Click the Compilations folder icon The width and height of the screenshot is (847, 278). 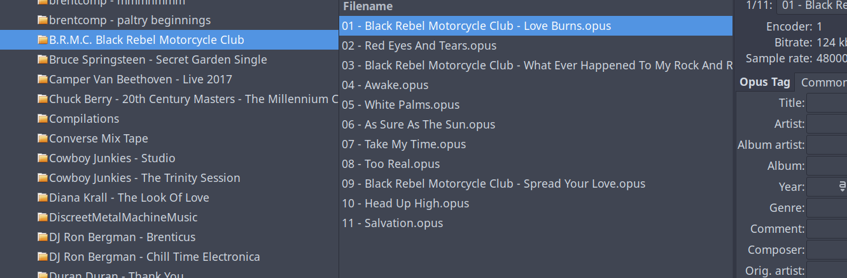(43, 119)
